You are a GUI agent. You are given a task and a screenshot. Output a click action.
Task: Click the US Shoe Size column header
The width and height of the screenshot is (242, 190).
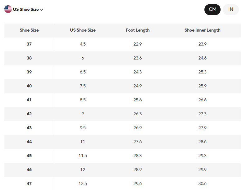coord(83,30)
